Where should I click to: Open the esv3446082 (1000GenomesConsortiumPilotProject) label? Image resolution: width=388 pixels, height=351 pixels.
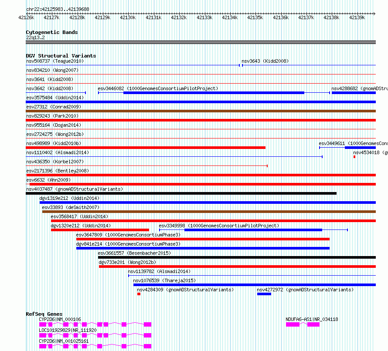tap(158, 88)
